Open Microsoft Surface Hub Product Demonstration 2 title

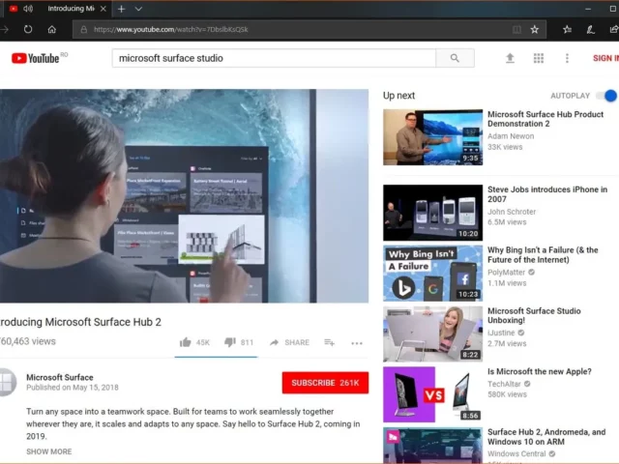point(545,119)
